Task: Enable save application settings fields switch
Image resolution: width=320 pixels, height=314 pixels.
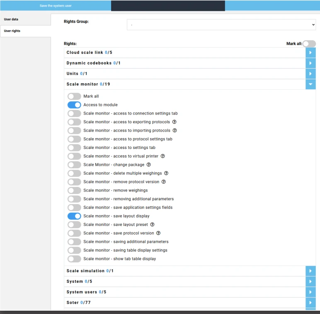Action: (x=74, y=207)
